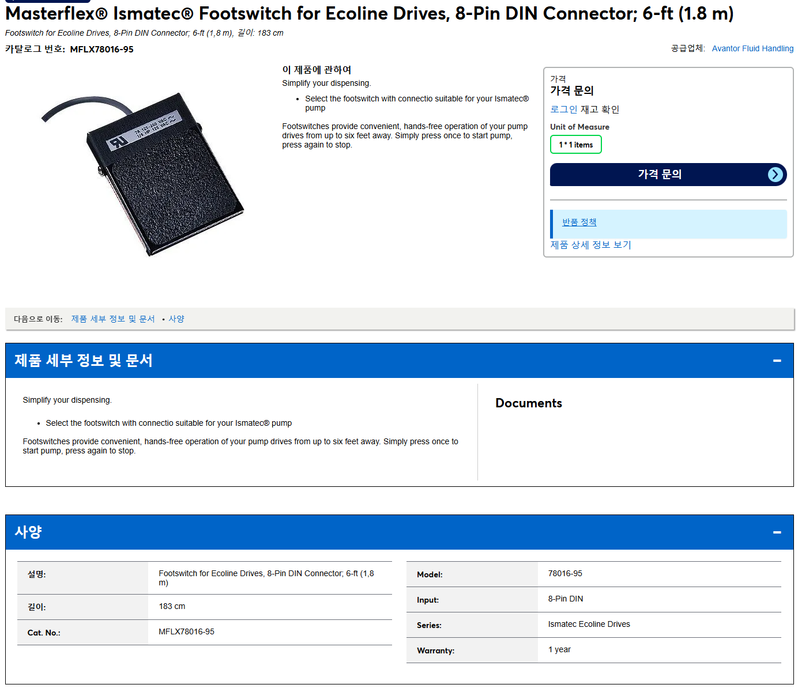Select the length value 183 cm in table
The height and width of the screenshot is (696, 798).
172,606
